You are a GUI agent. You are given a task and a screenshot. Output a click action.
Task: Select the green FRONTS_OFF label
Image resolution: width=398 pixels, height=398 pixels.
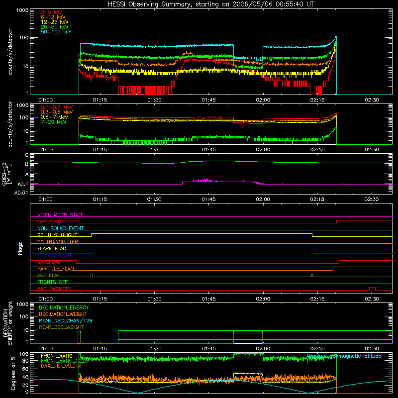click(53, 282)
